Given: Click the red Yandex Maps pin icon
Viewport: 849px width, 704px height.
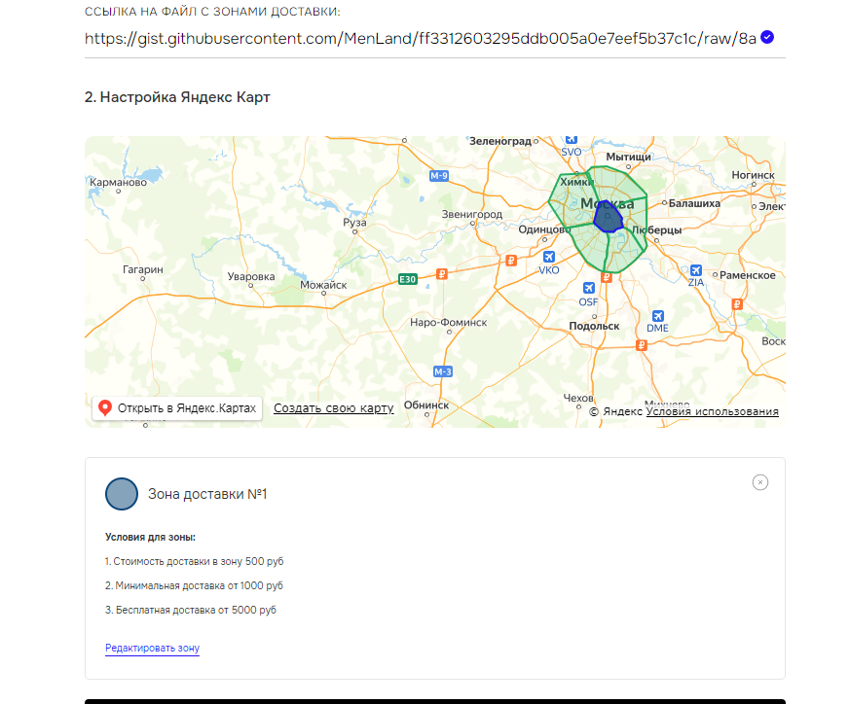Looking at the screenshot, I should coord(105,408).
